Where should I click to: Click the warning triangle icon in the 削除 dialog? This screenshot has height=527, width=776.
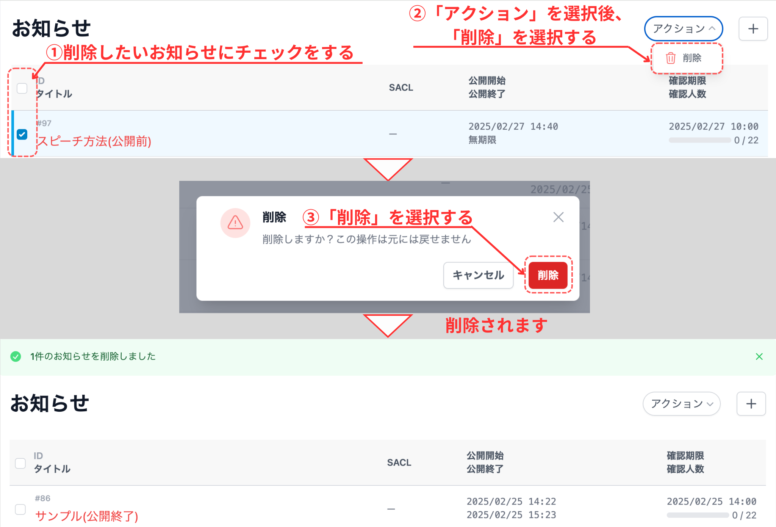coord(236,223)
